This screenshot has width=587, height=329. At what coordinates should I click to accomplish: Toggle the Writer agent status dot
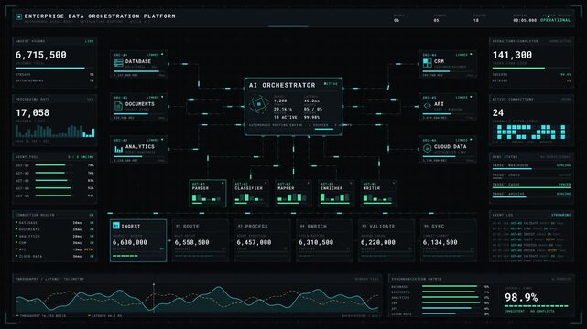pos(394,183)
